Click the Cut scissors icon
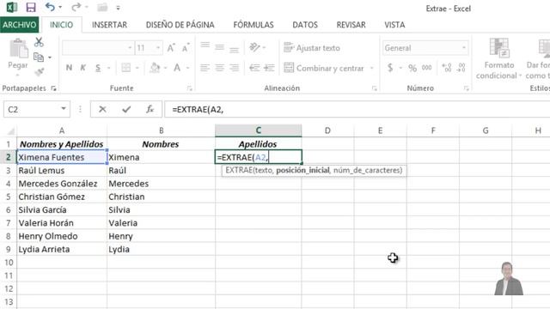Screen dimensions: 550x309 [39, 42]
